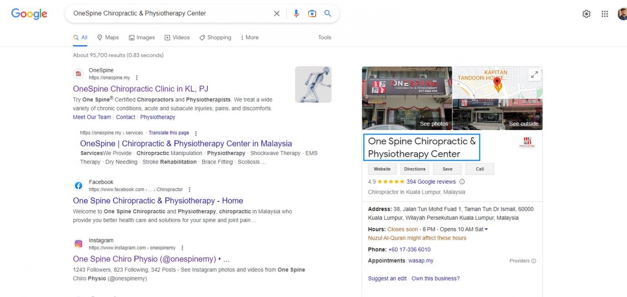The width and height of the screenshot is (627, 297).
Task: Open the Tools options
Action: tap(325, 37)
